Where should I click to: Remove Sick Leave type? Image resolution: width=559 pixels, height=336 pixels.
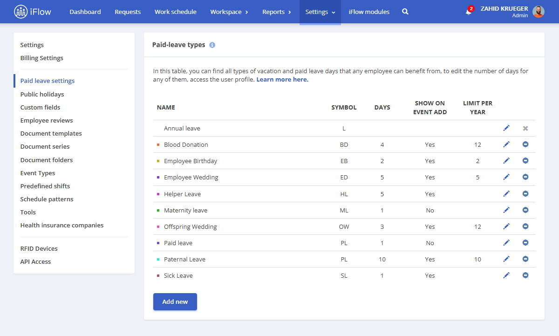click(x=525, y=275)
